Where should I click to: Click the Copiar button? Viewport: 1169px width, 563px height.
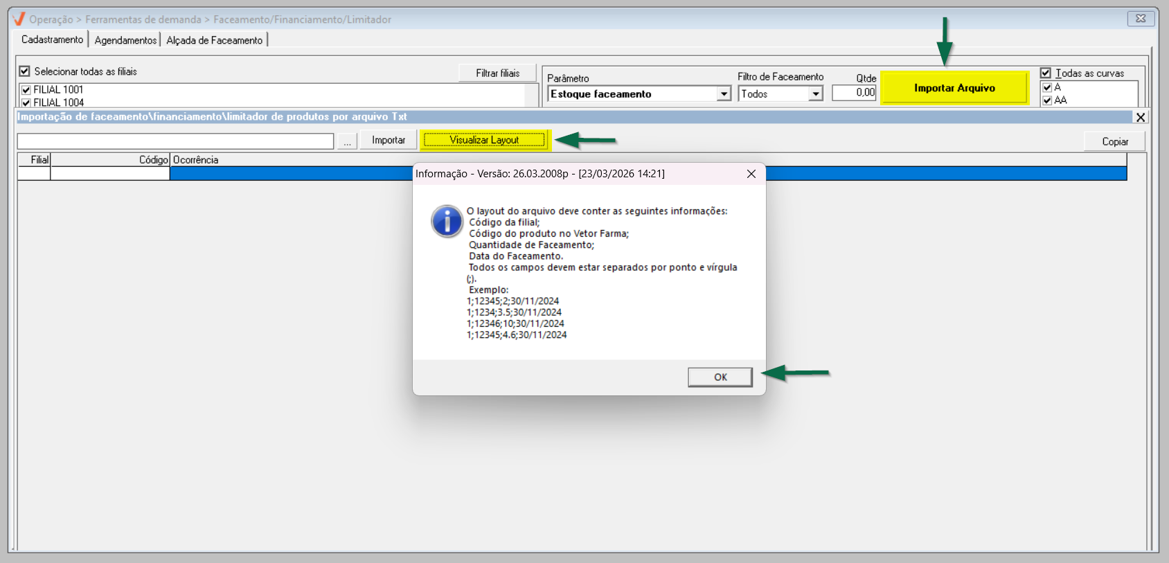point(1115,141)
